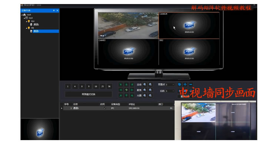Toggle the enabled checkbox for channel 1 row
This screenshot has width=278, height=146.
[x=105, y=108]
